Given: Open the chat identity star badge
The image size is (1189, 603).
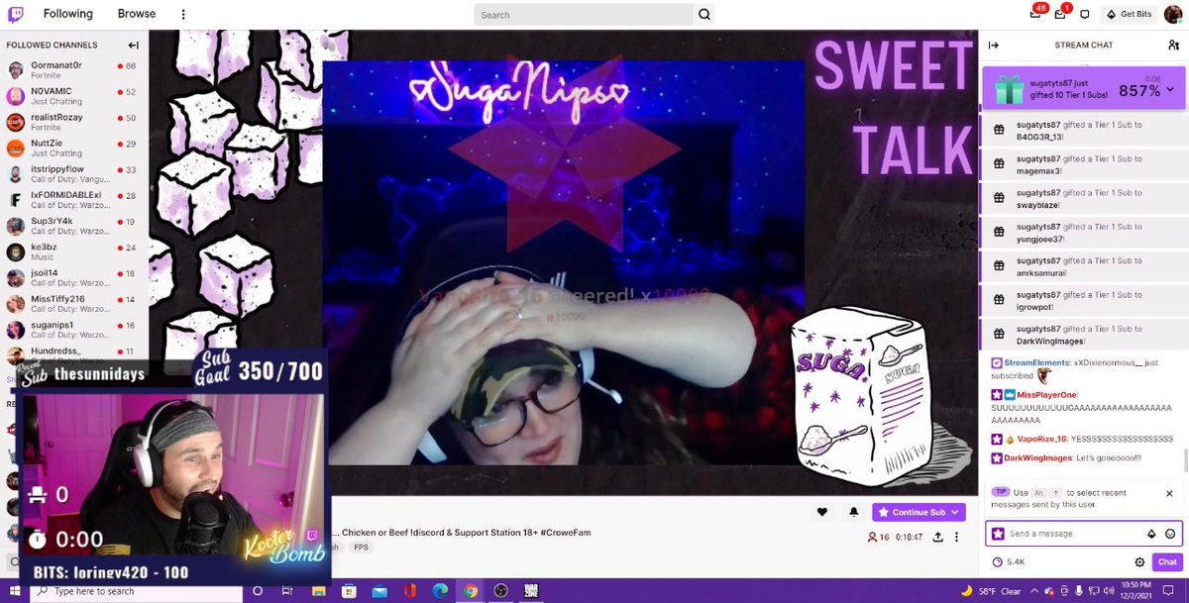Looking at the screenshot, I should [998, 534].
